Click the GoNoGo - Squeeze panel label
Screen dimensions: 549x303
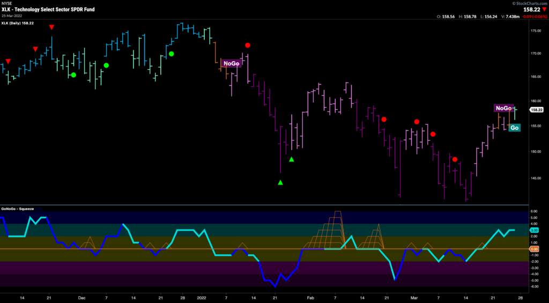click(x=18, y=209)
